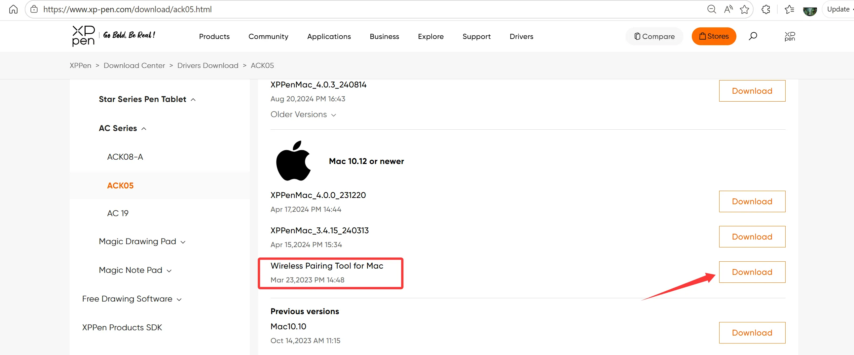
Task: Click the date Oct 14,2023 AM 11:15
Action: click(305, 341)
